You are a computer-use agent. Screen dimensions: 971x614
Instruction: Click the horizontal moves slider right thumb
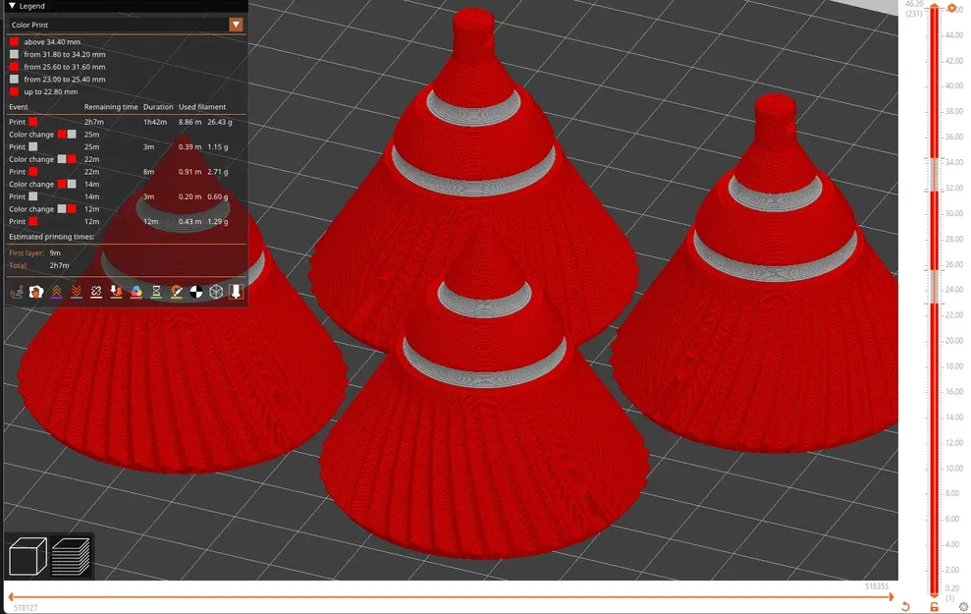tap(891, 597)
